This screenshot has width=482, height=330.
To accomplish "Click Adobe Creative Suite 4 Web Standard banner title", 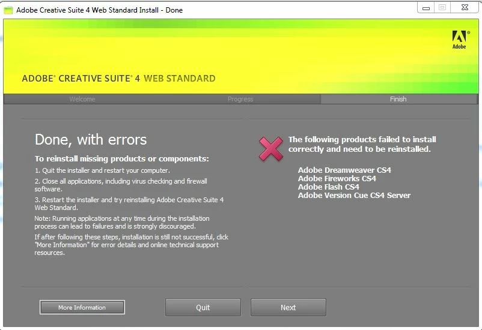I will coord(118,79).
